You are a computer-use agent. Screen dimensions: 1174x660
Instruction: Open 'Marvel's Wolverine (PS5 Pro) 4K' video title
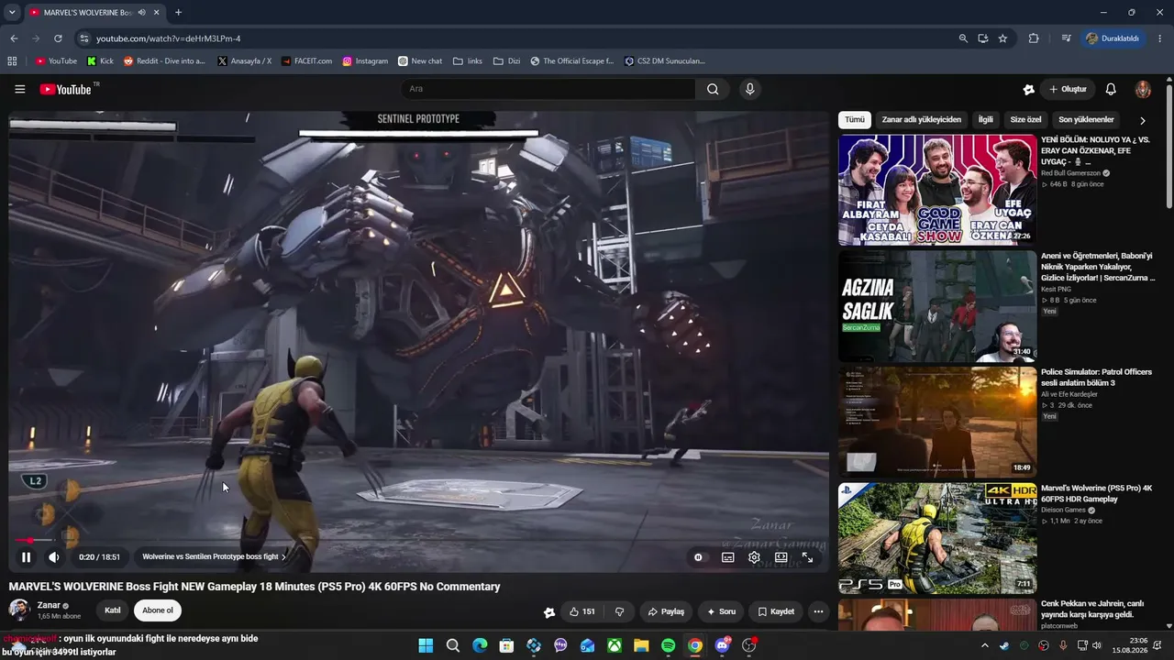1096,494
